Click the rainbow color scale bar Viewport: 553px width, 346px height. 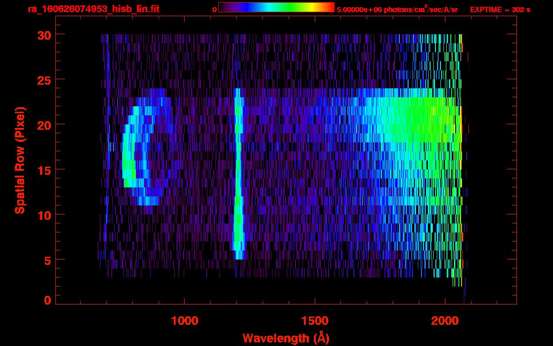[276, 7]
